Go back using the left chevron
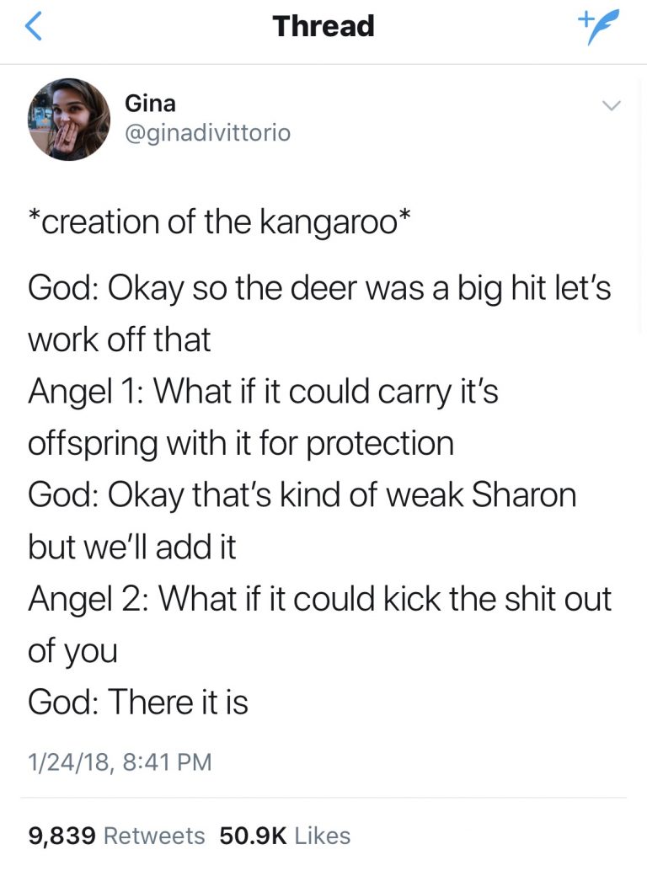The width and height of the screenshot is (647, 871). (34, 27)
